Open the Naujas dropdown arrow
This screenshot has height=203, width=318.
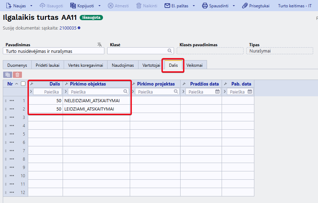pyautogui.click(x=31, y=6)
